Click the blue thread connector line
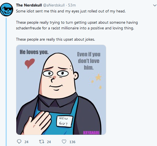The height and width of the screenshot is (146, 157). (6, 82)
